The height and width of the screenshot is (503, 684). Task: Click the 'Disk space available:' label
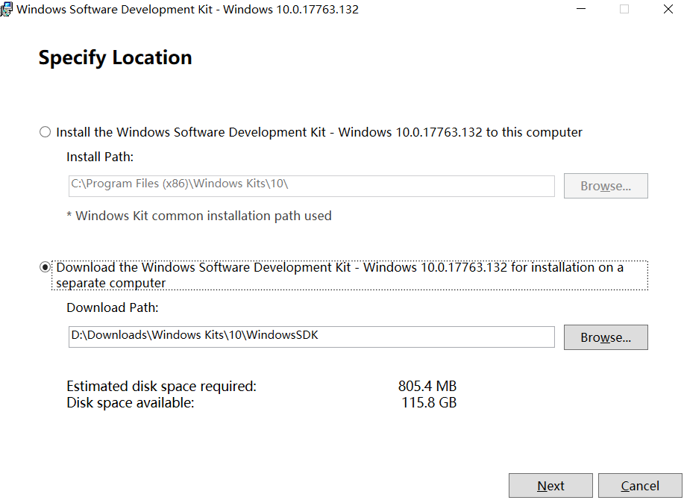131,402
